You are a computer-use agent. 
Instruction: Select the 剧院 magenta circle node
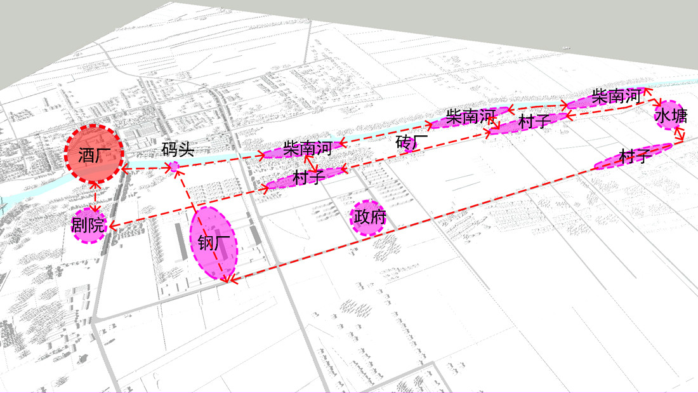pos(88,225)
